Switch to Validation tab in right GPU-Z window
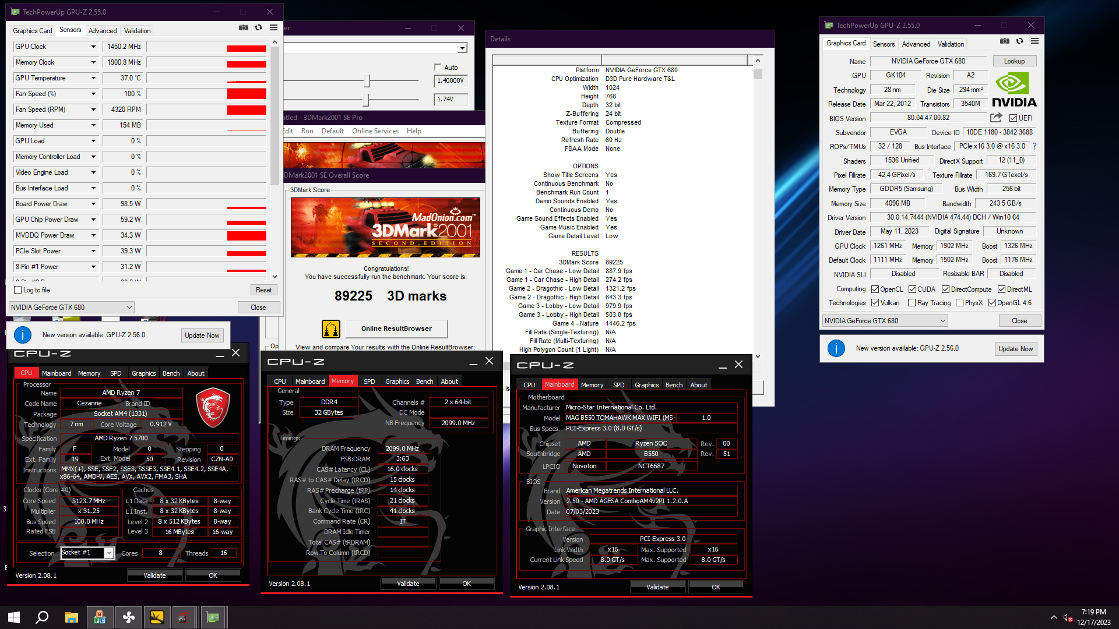 [951, 44]
